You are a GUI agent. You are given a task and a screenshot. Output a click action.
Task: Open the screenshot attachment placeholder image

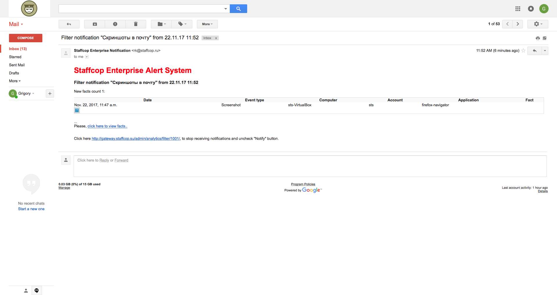point(77,110)
